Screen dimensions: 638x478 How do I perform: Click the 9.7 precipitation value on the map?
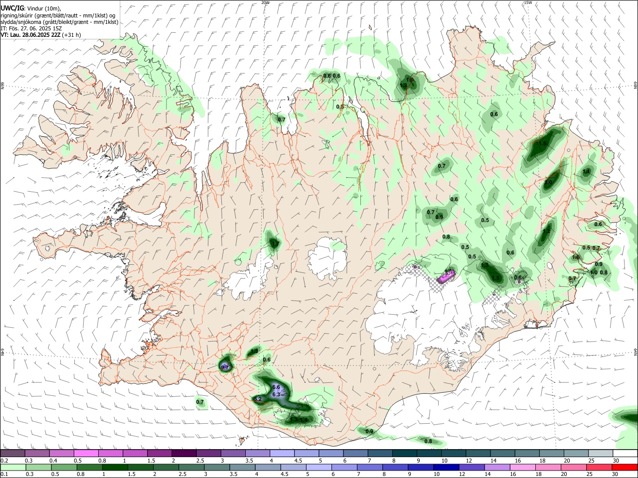(225, 367)
